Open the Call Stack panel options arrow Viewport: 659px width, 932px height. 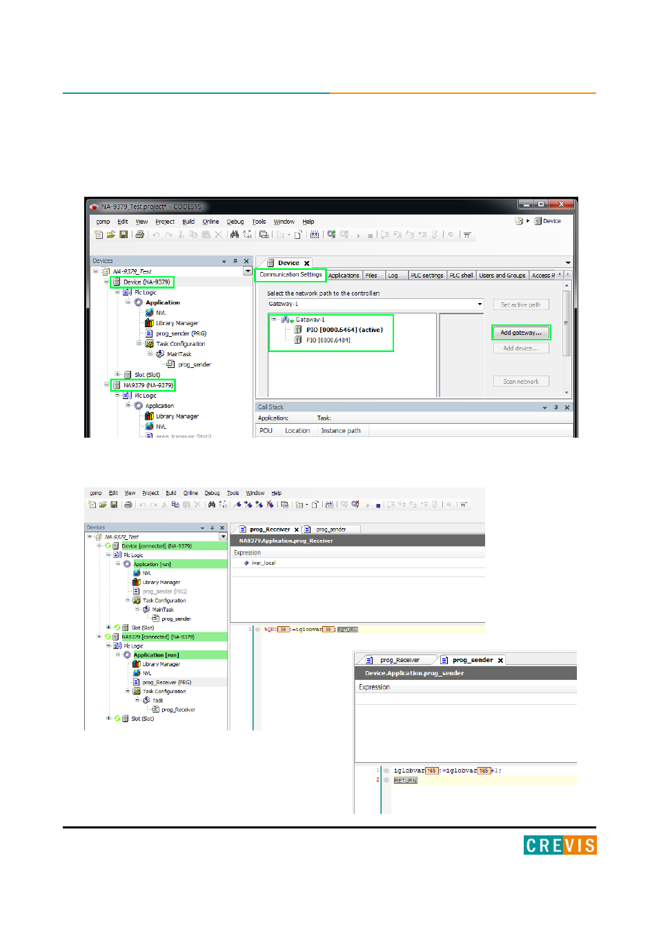point(545,407)
